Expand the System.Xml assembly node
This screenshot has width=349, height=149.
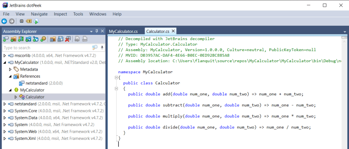click(5, 138)
